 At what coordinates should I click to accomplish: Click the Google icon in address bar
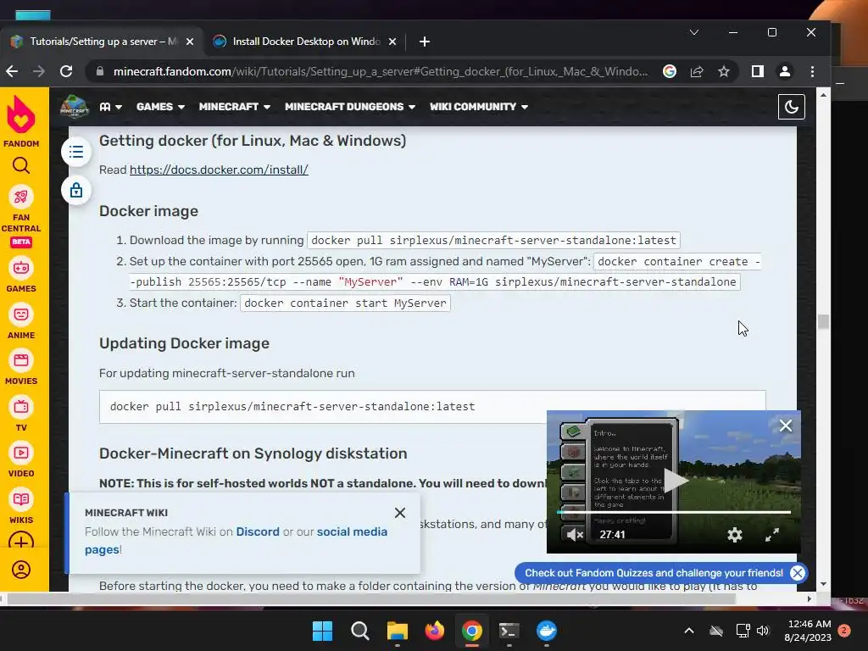(x=670, y=71)
